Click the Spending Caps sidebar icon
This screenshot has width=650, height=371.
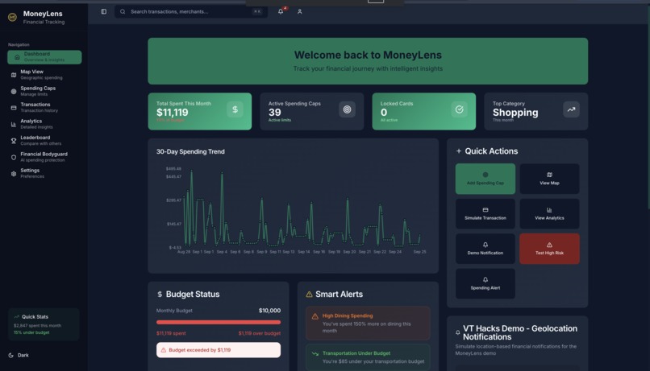14,92
